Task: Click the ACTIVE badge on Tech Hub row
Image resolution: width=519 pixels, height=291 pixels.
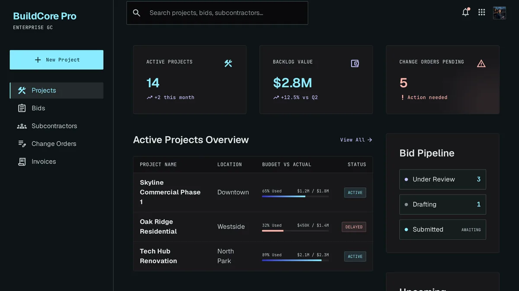Action: coord(355,257)
